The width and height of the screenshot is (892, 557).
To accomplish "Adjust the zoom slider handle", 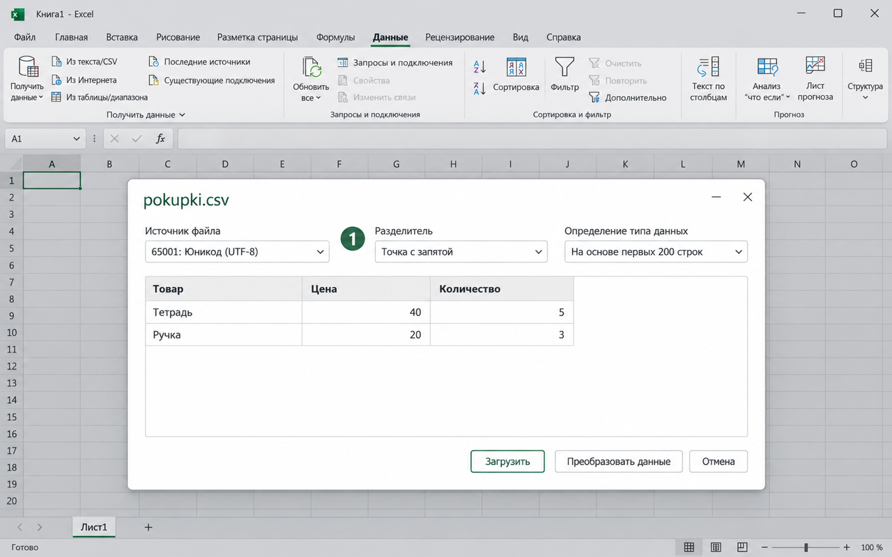I will click(x=806, y=547).
